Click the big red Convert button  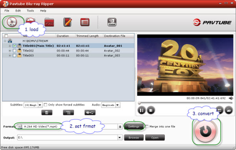point(205,131)
